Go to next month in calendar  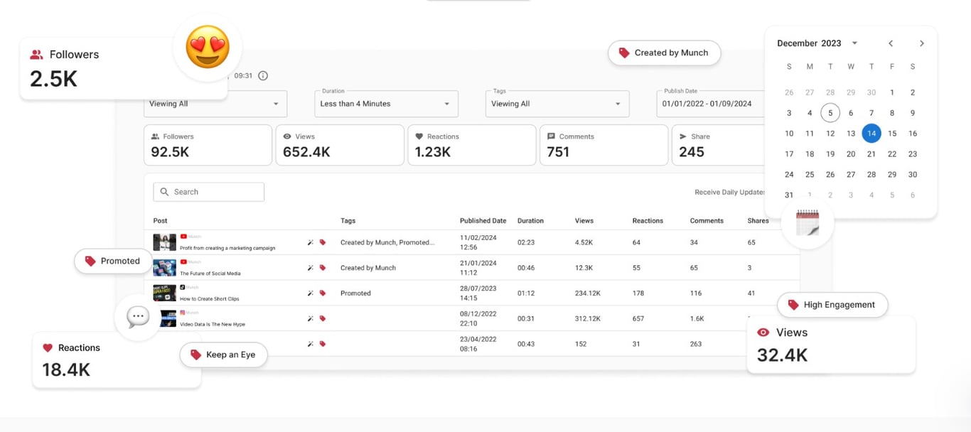[x=922, y=43]
